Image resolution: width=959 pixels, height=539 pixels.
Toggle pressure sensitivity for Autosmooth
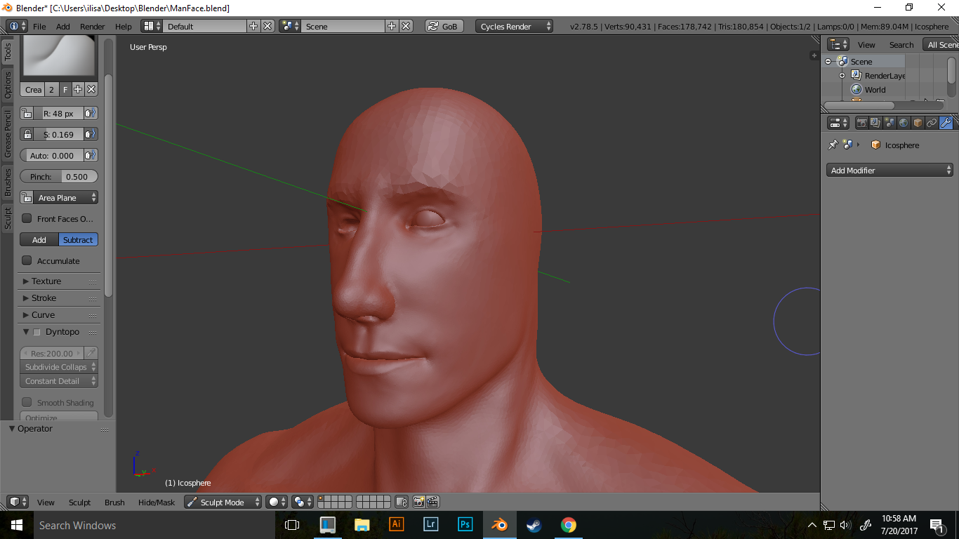click(91, 155)
